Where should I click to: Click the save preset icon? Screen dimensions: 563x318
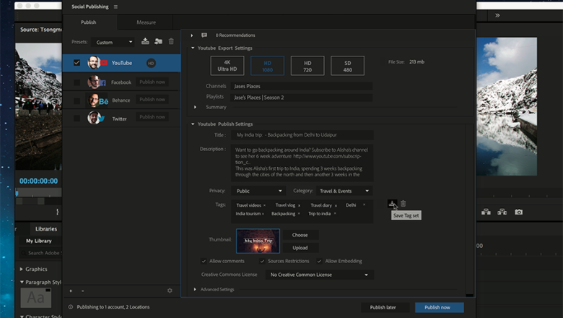coord(145,41)
